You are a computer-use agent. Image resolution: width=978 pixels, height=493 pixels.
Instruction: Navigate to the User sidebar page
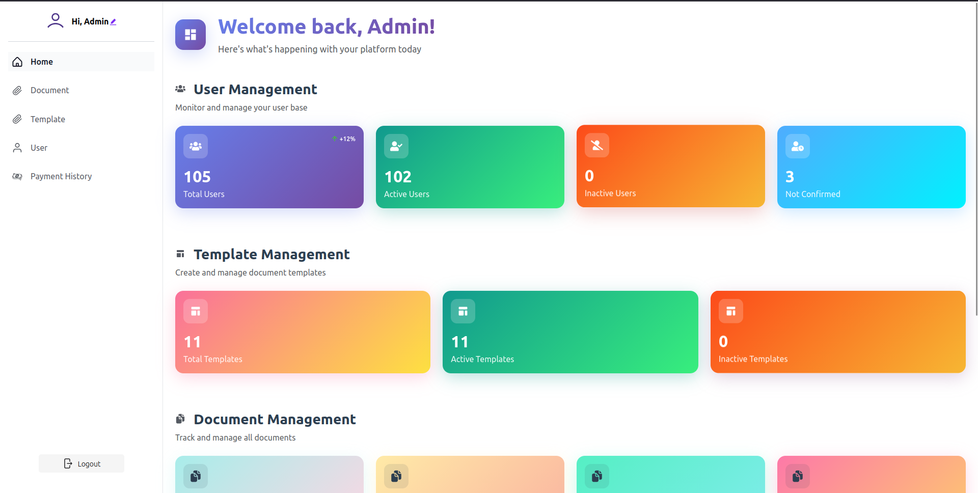pos(39,148)
